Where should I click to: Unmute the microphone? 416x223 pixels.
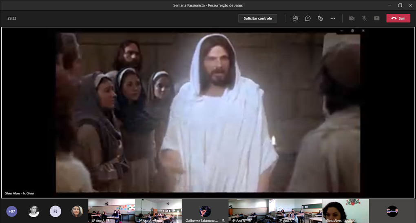(x=364, y=18)
